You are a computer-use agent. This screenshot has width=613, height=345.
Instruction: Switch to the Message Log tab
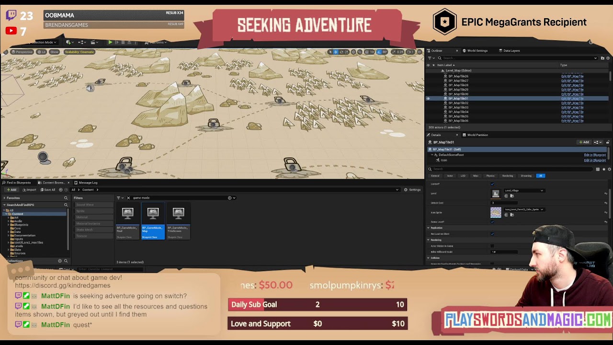(x=86, y=183)
